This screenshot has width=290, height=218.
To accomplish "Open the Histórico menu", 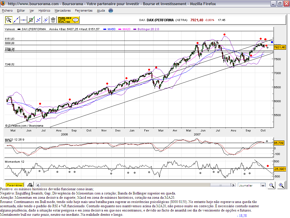I will [44, 11].
